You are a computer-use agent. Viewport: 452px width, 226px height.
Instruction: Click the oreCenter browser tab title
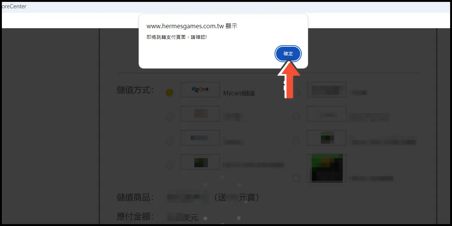(14, 6)
